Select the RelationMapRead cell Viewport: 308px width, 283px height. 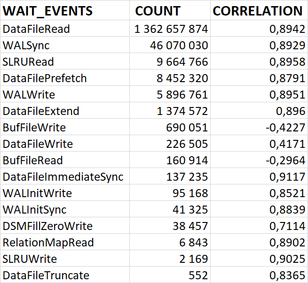(48, 243)
